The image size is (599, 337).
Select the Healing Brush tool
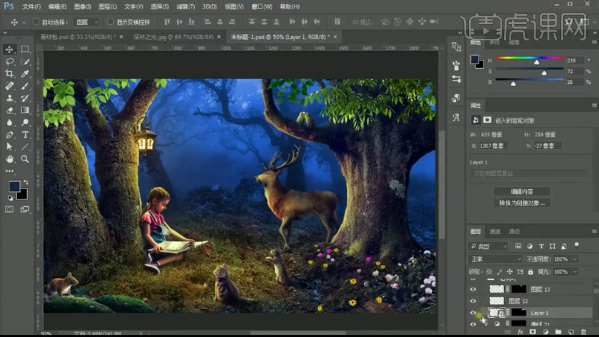click(9, 86)
